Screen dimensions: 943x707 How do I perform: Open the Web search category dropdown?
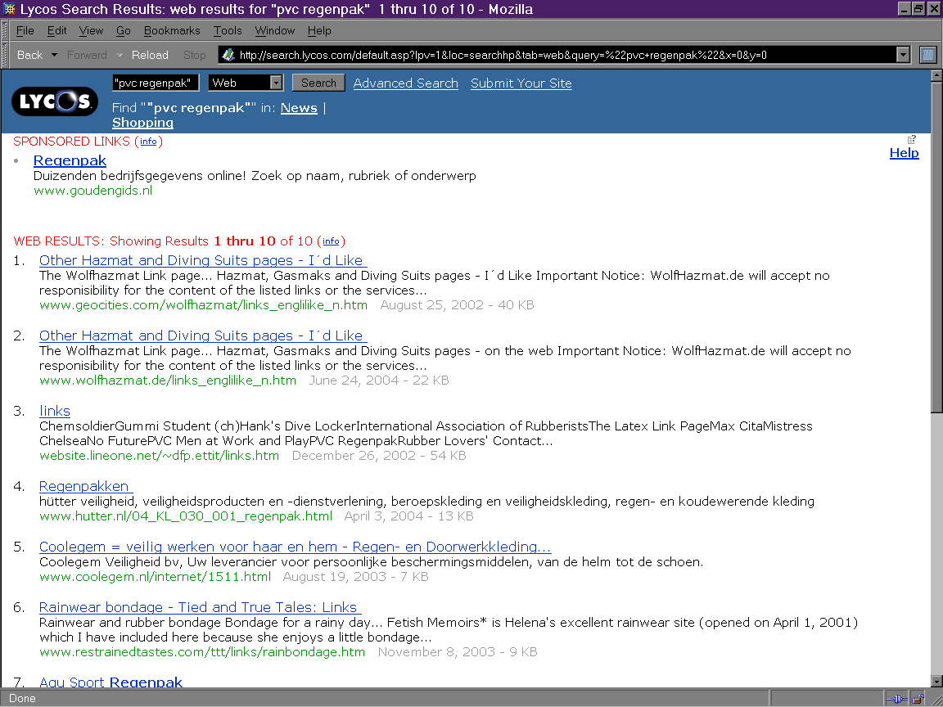276,83
